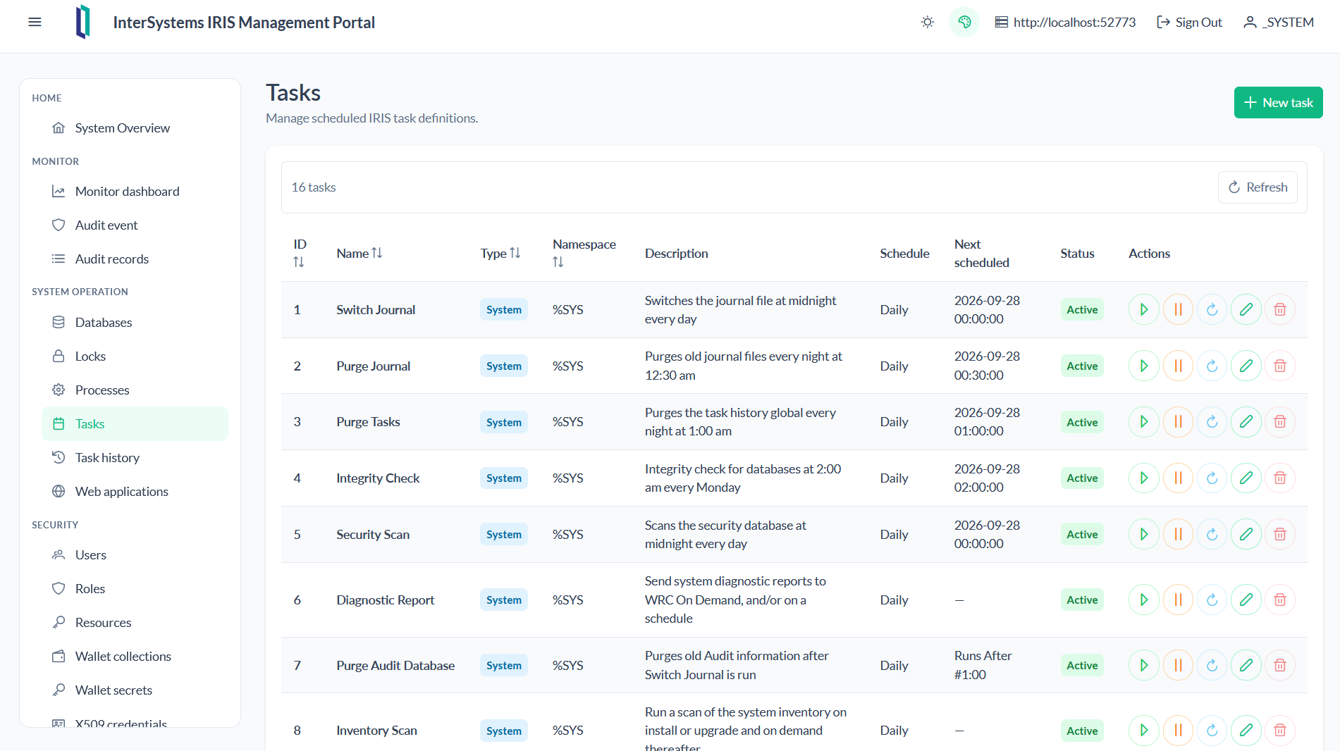This screenshot has width=1340, height=751.
Task: Click the Security Scan task name
Action: [x=373, y=534]
